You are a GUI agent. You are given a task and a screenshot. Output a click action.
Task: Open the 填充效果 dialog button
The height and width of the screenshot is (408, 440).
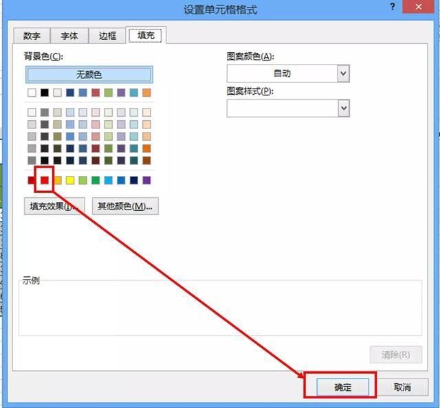point(54,206)
